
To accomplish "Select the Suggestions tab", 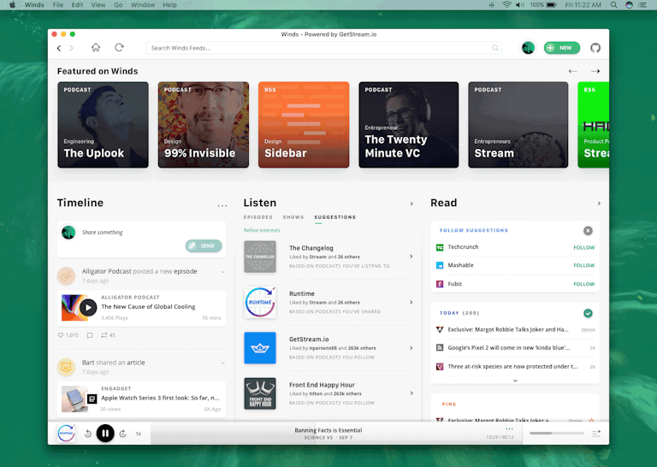I will click(x=334, y=217).
